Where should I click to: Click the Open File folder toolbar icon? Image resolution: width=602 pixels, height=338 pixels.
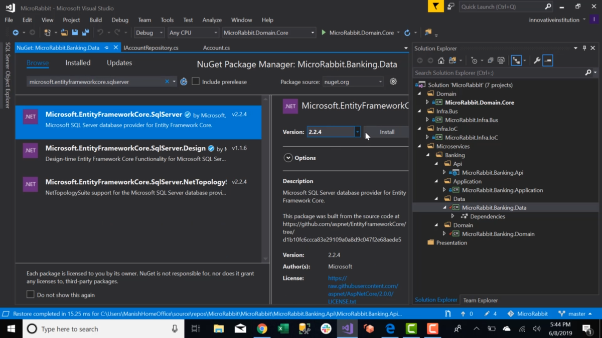(64, 33)
